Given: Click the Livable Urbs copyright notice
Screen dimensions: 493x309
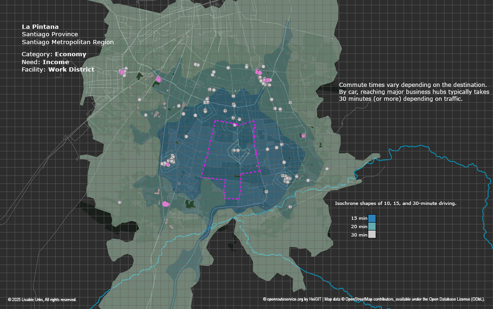Looking at the screenshot, I should coord(42,300).
